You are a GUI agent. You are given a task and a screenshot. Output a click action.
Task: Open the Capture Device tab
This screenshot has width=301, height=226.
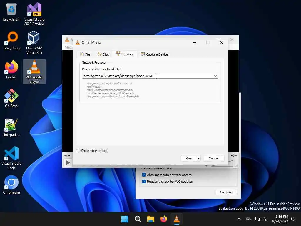point(154,54)
